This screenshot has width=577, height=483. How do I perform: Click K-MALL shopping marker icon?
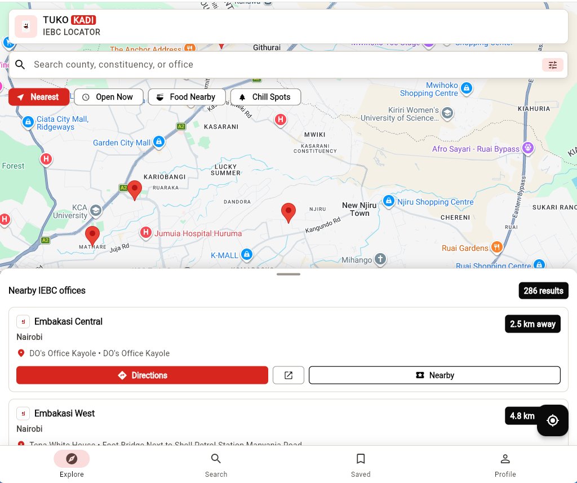tap(247, 254)
